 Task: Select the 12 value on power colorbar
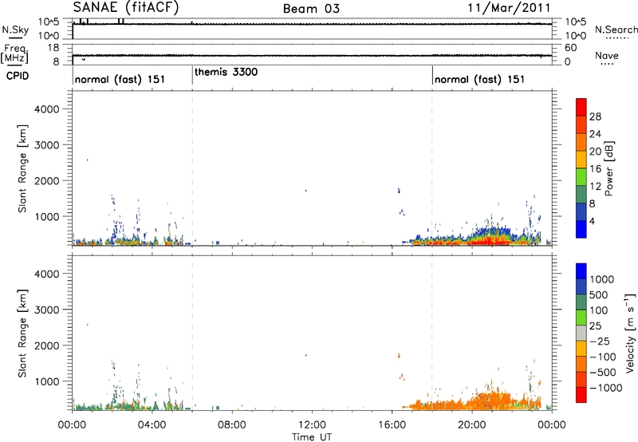[595, 187]
